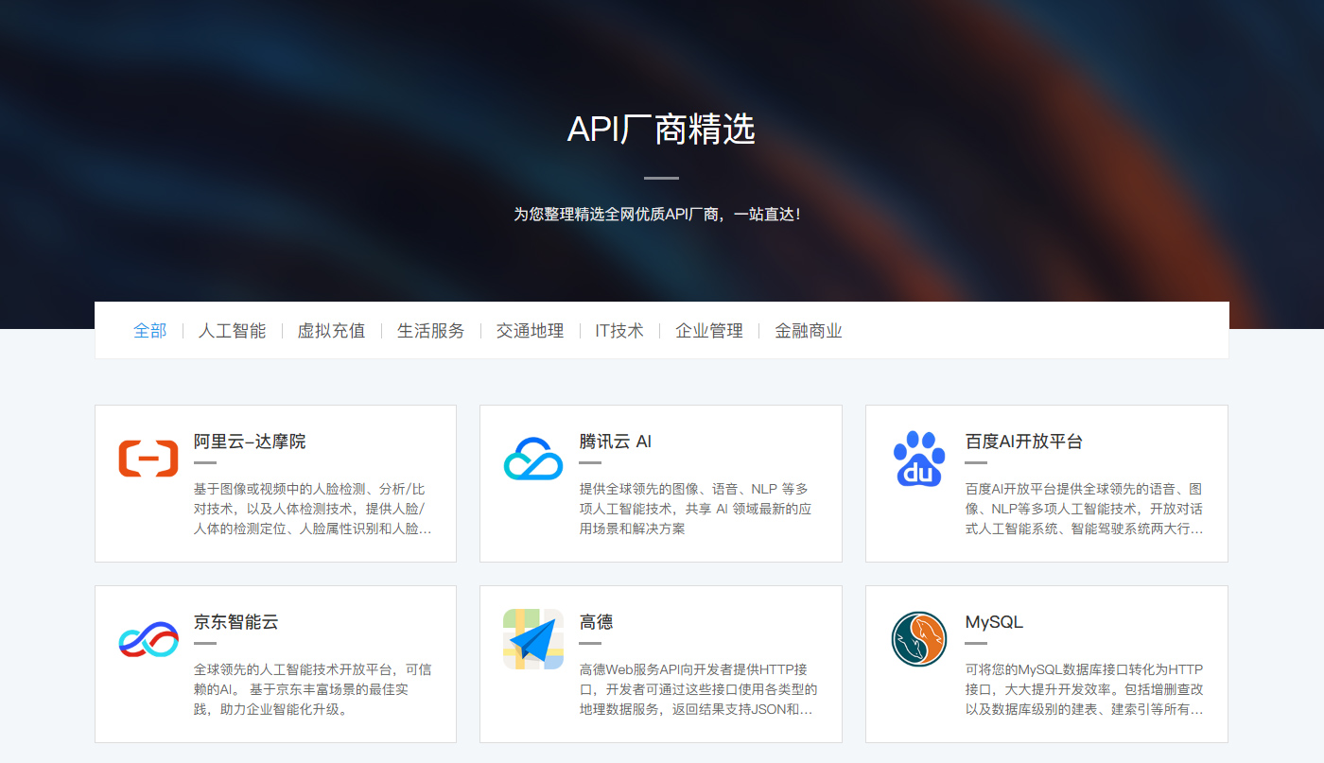Screen dimensions: 1324x763
Task: Open the 企业管理 category tab
Action: (709, 331)
